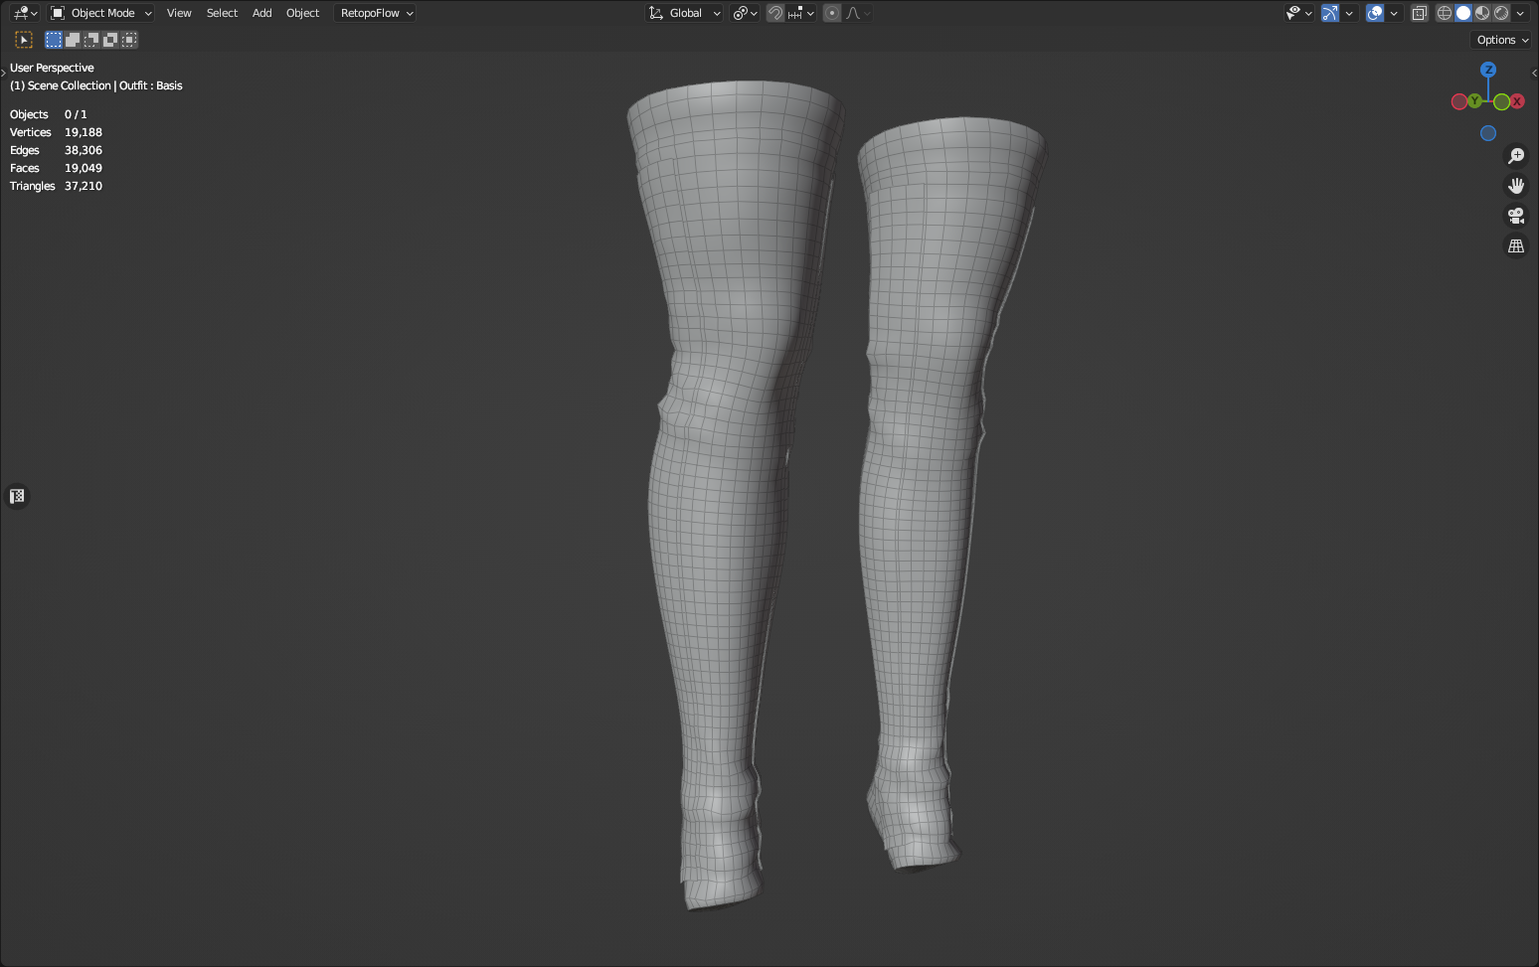This screenshot has width=1539, height=967.
Task: Toggle X-ray mode button
Action: click(1420, 13)
